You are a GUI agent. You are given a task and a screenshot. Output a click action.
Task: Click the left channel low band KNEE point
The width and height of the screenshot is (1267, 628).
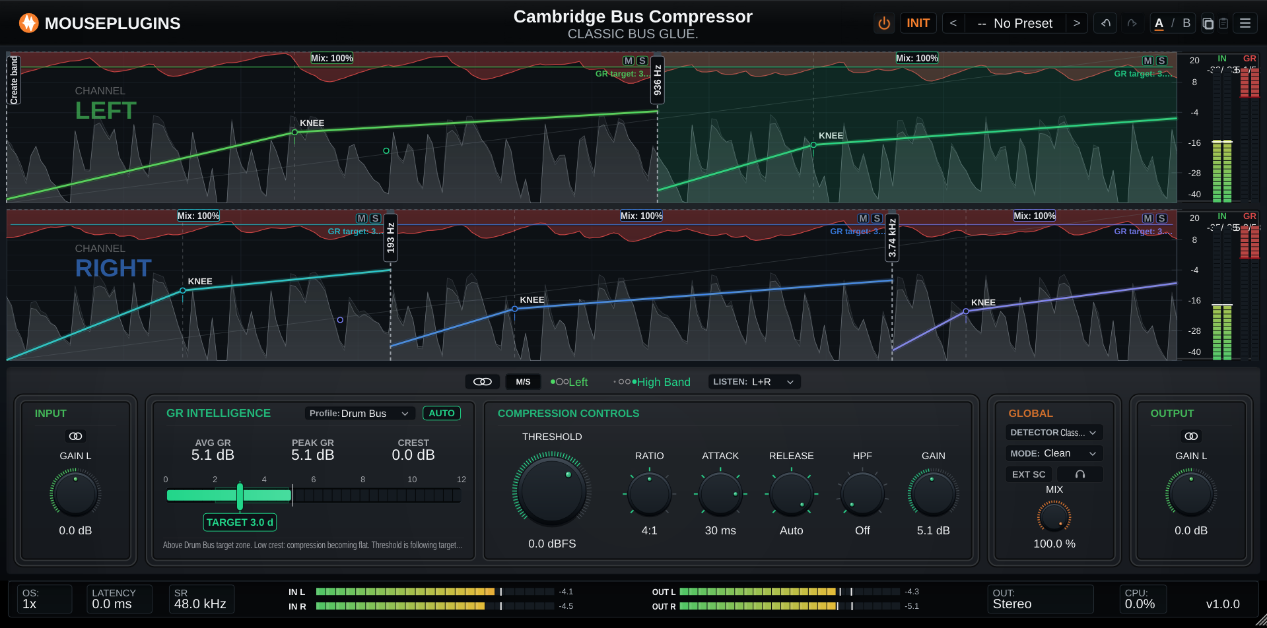coord(294,133)
